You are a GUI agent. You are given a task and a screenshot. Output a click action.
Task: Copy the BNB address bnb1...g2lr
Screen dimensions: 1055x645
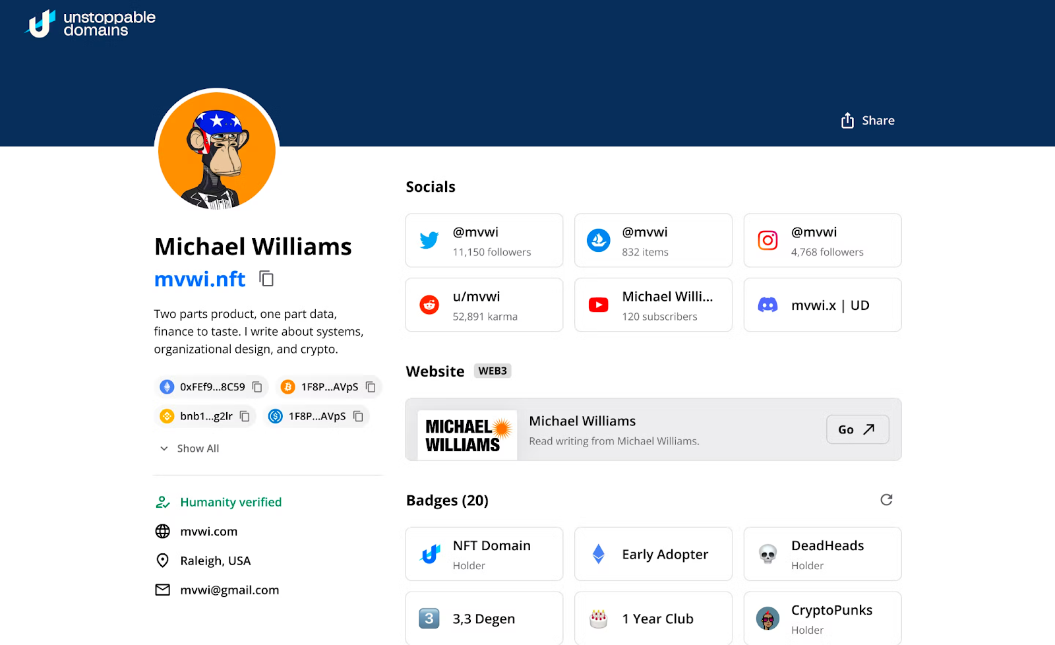[245, 416]
